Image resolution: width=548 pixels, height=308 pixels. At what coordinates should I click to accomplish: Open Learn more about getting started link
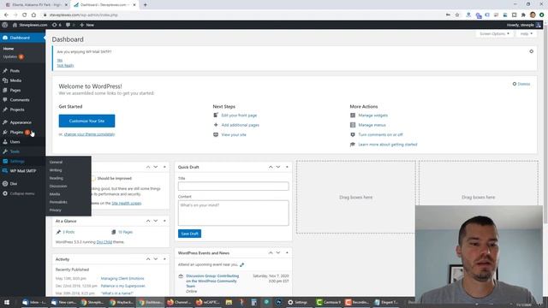click(388, 145)
